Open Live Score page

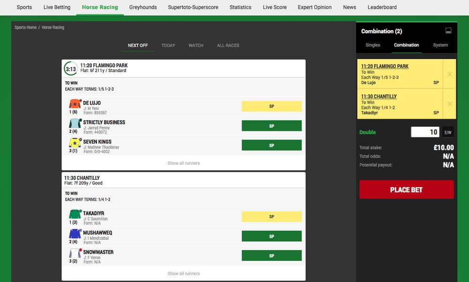point(274,7)
